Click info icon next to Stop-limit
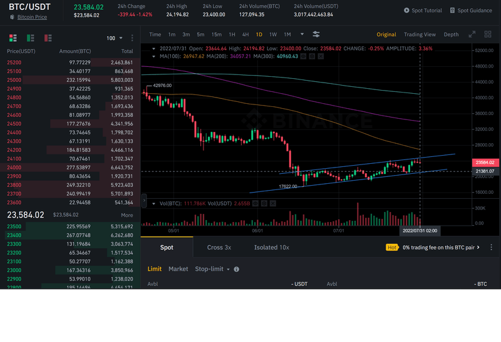Screen dimensions: 501x342 pos(237,269)
